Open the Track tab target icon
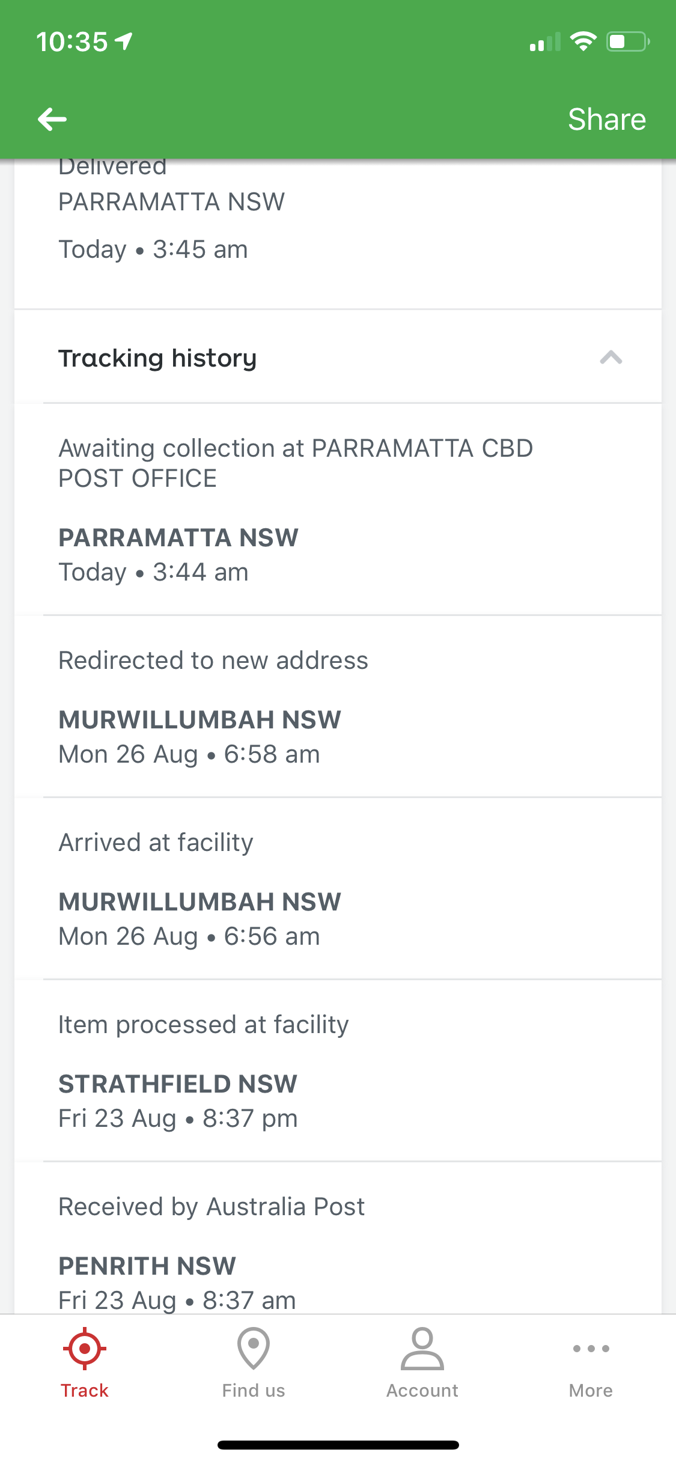This screenshot has height=1464, width=676. click(85, 1348)
